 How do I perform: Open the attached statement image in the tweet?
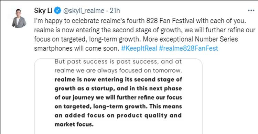(x=118, y=96)
